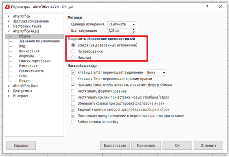
Task: Expand the Настройки языка node
Action: coord(9,26)
